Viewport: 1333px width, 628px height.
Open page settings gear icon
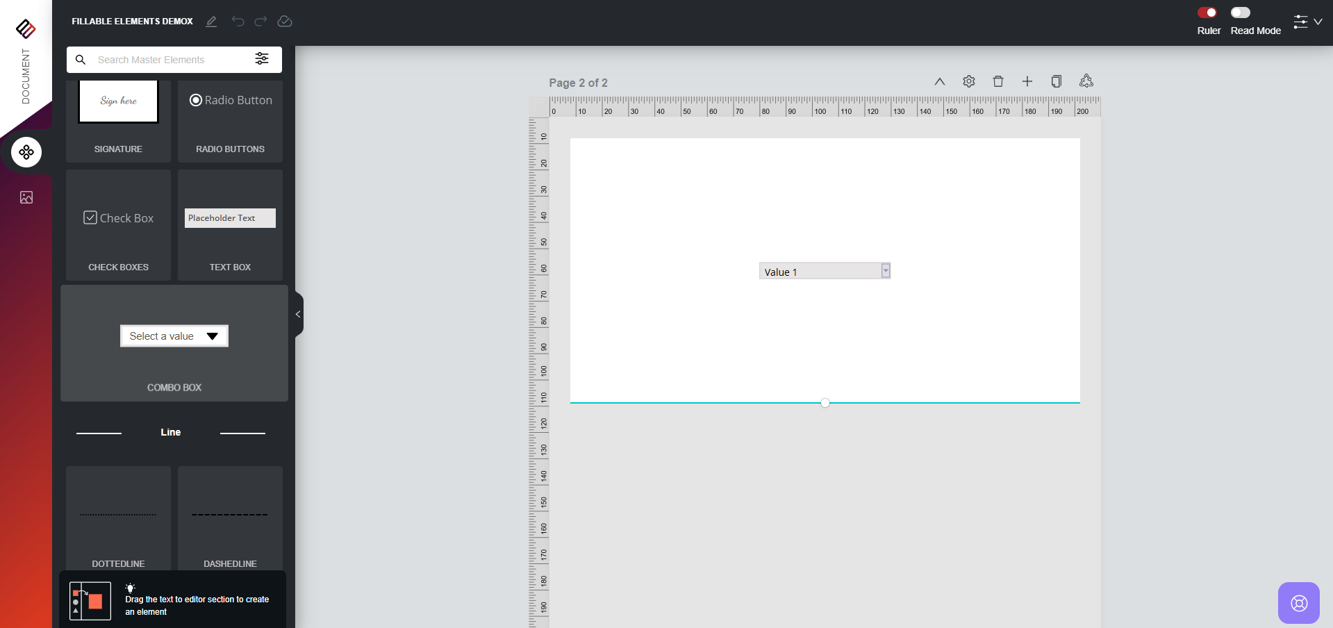click(x=969, y=82)
